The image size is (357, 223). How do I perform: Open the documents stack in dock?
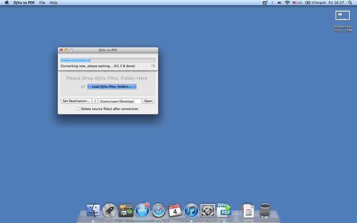click(249, 211)
